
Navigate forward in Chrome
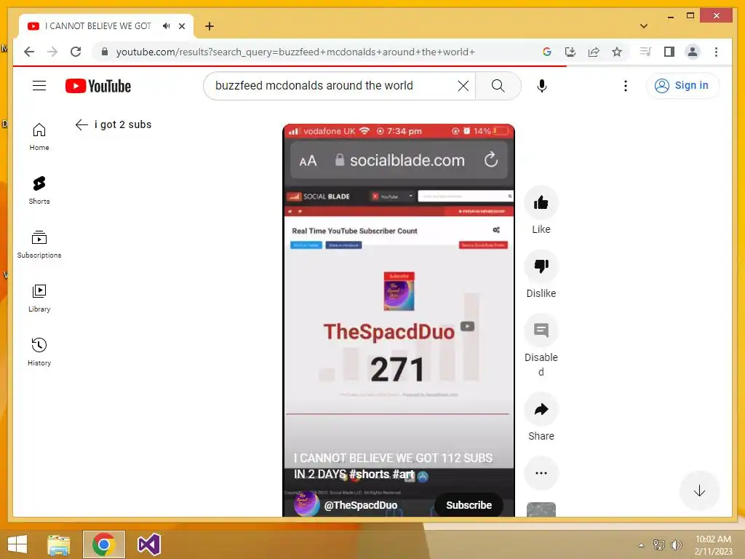(52, 52)
